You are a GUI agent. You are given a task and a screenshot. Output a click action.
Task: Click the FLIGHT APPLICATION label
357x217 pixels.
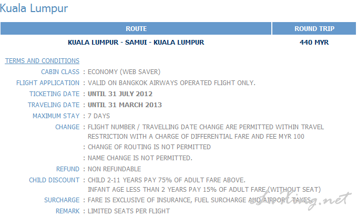pos(48,83)
